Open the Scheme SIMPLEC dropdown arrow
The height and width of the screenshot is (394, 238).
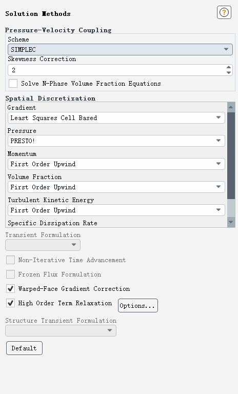point(226,49)
